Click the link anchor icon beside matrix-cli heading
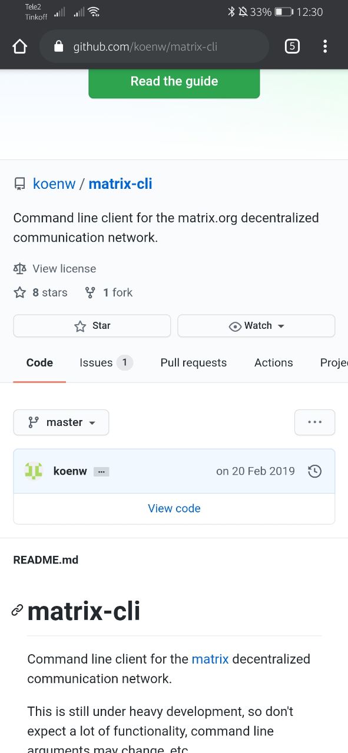Viewport: 348px width, 753px height. coord(18,611)
